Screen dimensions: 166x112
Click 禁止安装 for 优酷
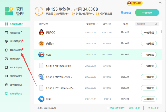125,55
